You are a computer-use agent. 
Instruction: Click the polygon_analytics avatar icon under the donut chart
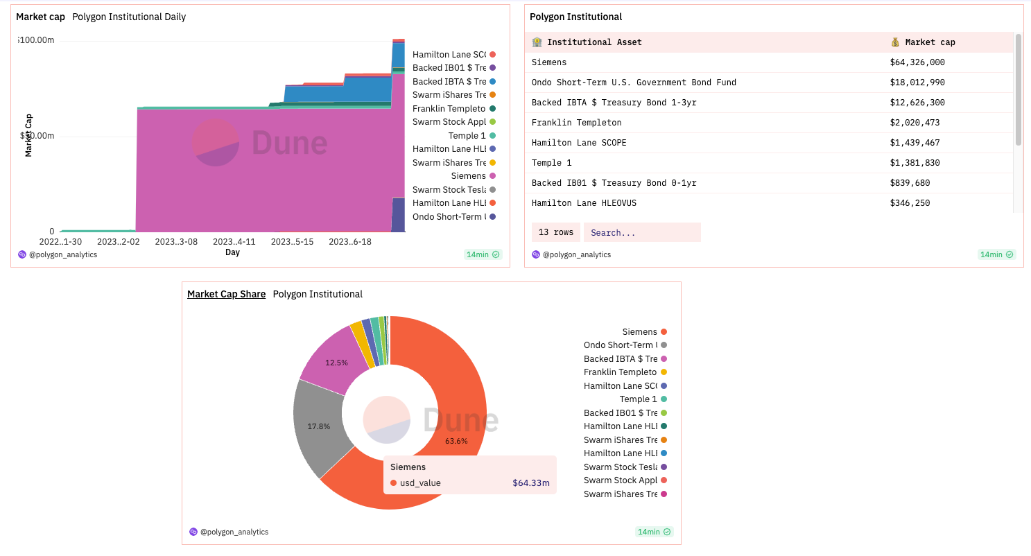(193, 532)
